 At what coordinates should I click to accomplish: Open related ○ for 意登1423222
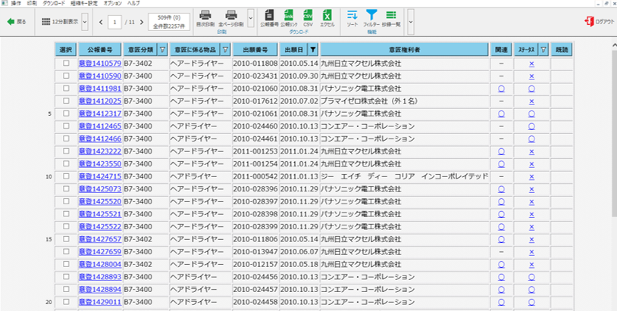(x=501, y=151)
